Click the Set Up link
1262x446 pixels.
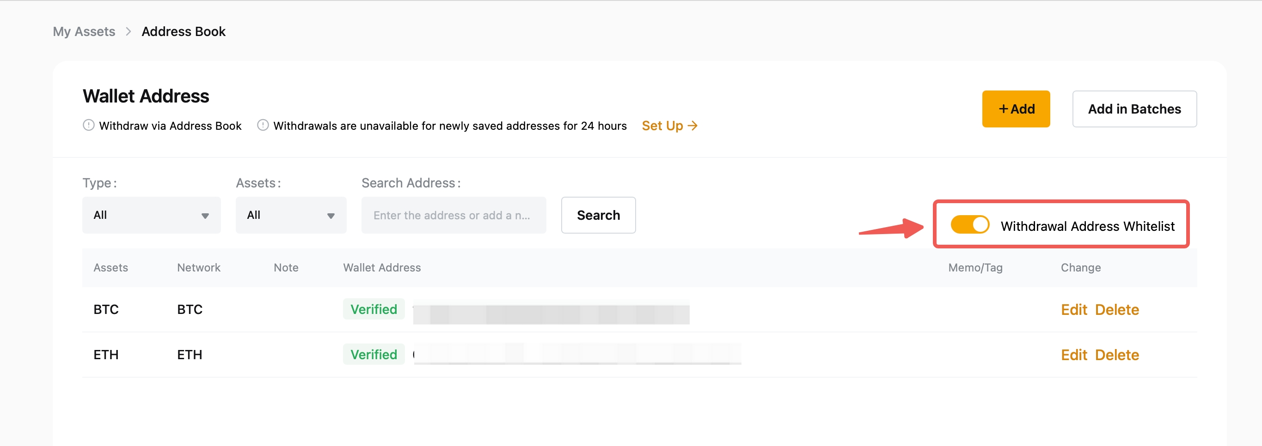(662, 126)
